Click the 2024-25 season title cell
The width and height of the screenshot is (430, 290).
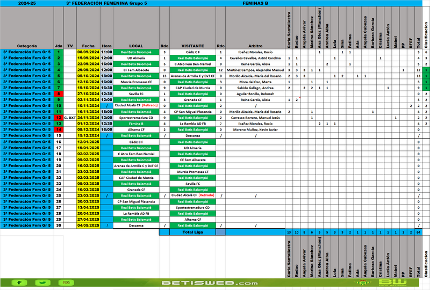pos(27,3)
